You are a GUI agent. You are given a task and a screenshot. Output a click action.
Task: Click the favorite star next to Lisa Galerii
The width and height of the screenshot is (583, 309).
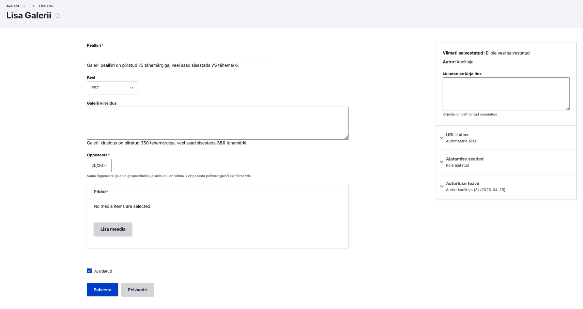58,16
